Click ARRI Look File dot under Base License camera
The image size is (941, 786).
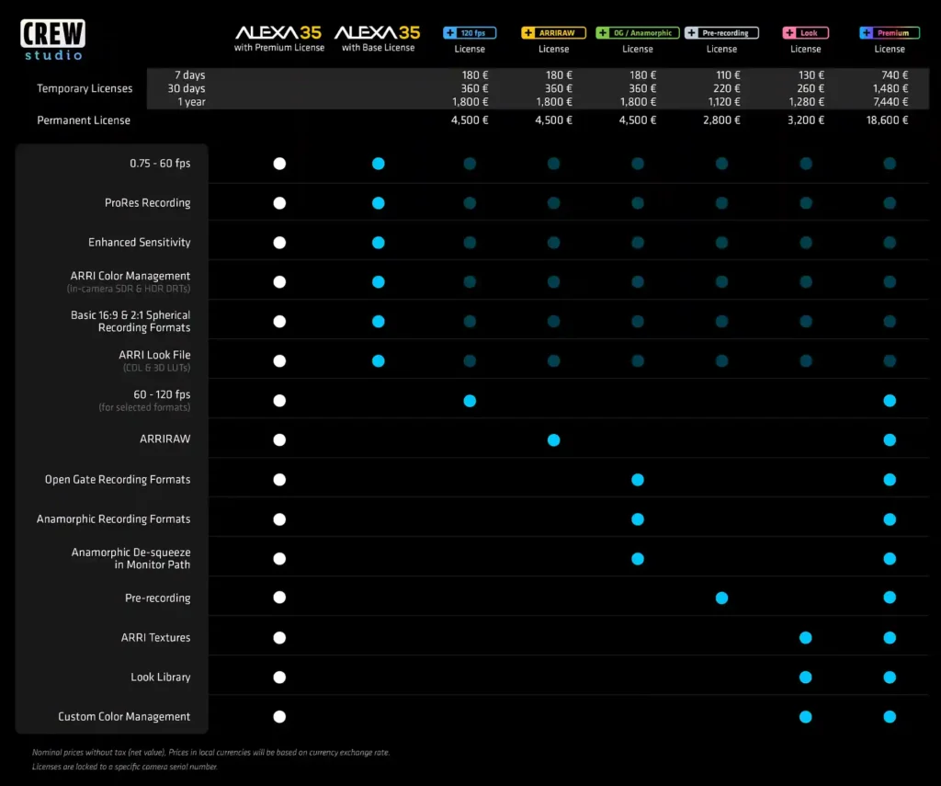(x=378, y=361)
